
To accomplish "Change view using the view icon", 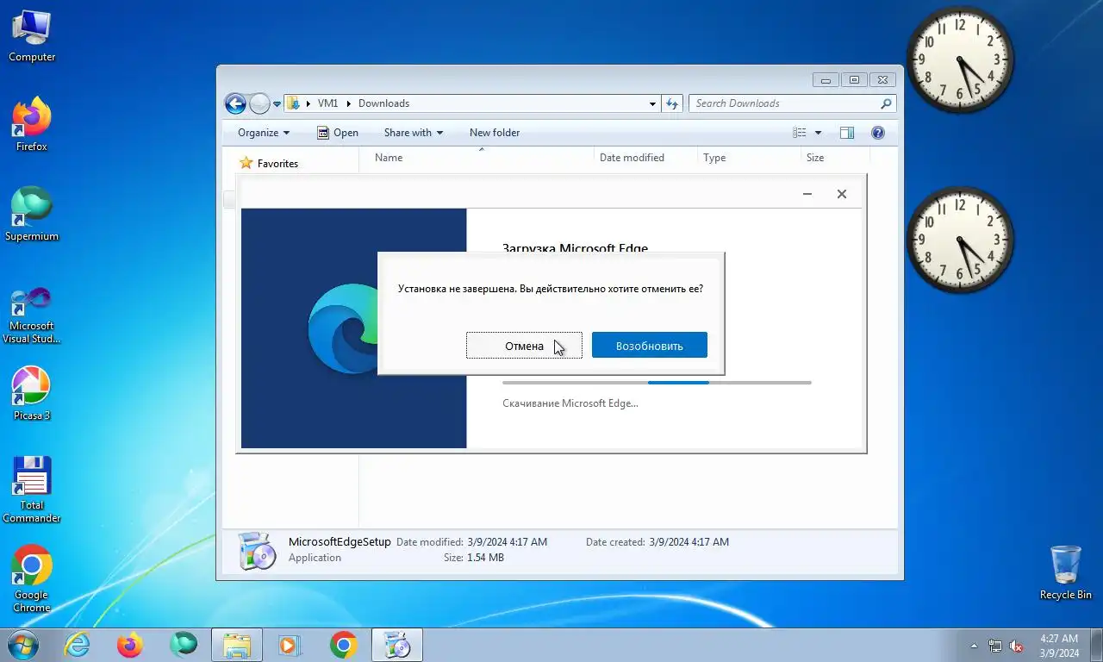I will click(800, 133).
